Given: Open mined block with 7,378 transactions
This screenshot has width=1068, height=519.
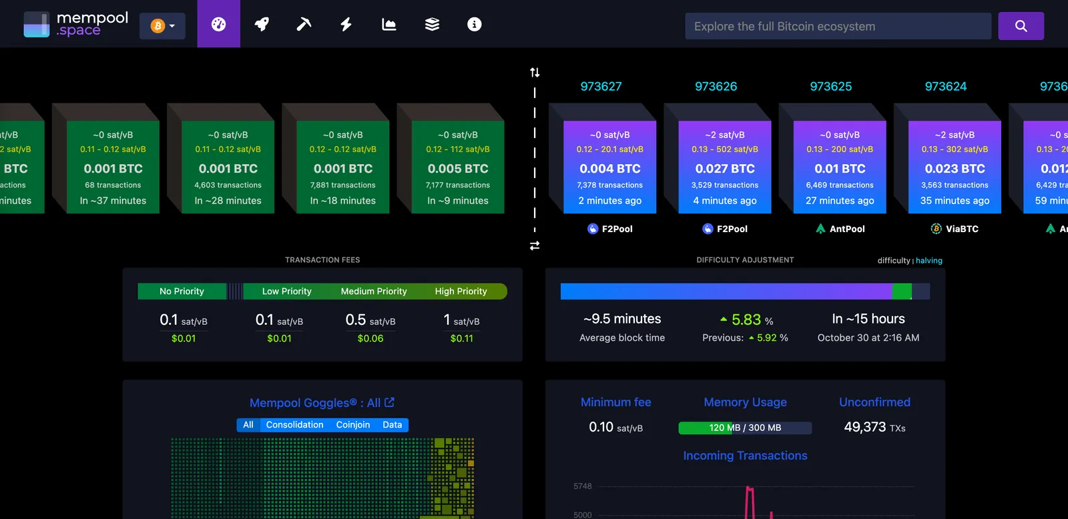Looking at the screenshot, I should click(x=609, y=167).
